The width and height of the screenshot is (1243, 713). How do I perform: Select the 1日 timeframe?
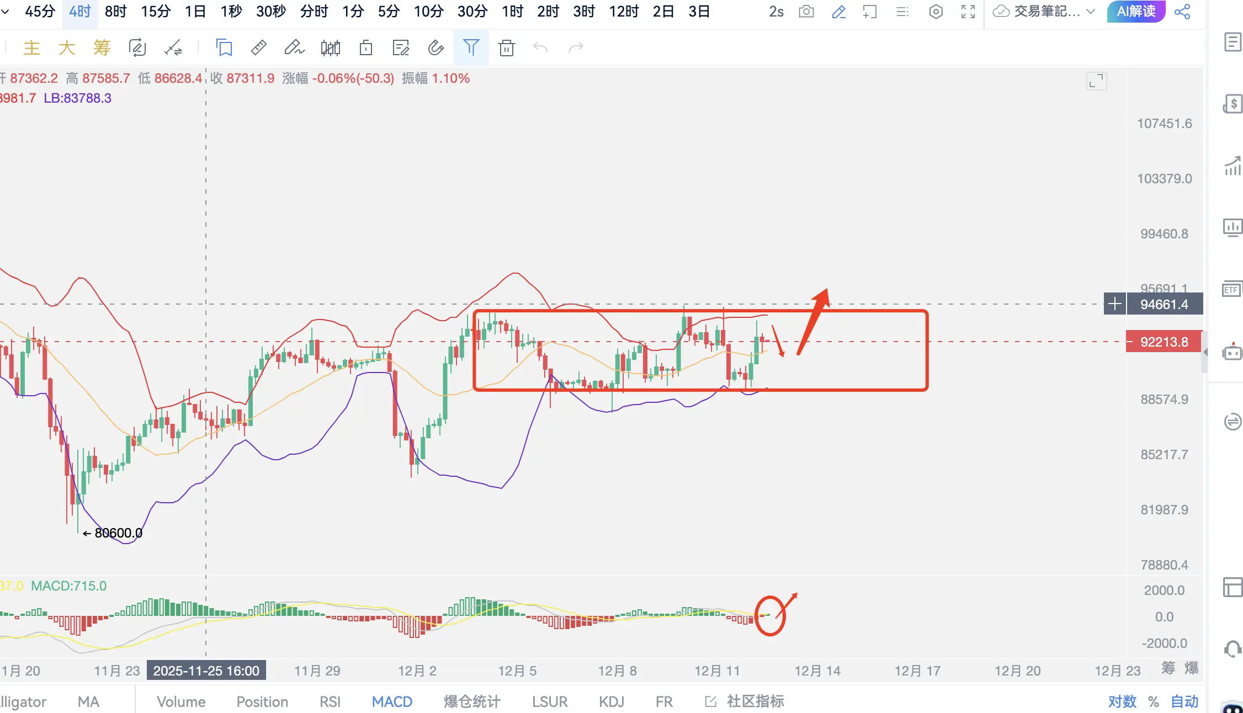click(195, 12)
